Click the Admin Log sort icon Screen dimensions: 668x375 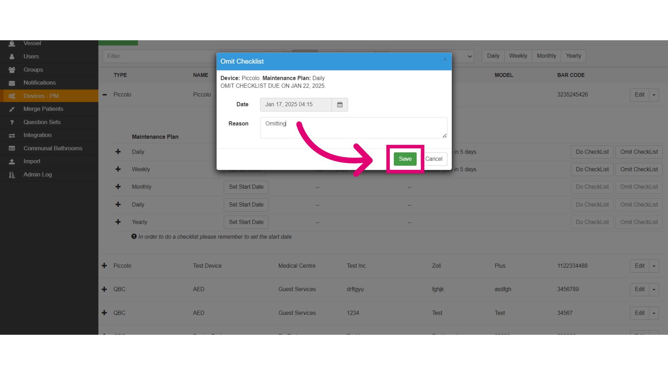coord(12,175)
